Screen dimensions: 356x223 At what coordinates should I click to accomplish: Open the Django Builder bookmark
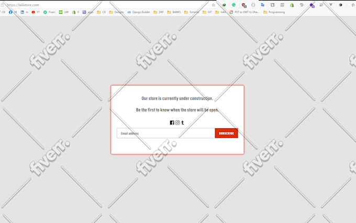coord(139,12)
